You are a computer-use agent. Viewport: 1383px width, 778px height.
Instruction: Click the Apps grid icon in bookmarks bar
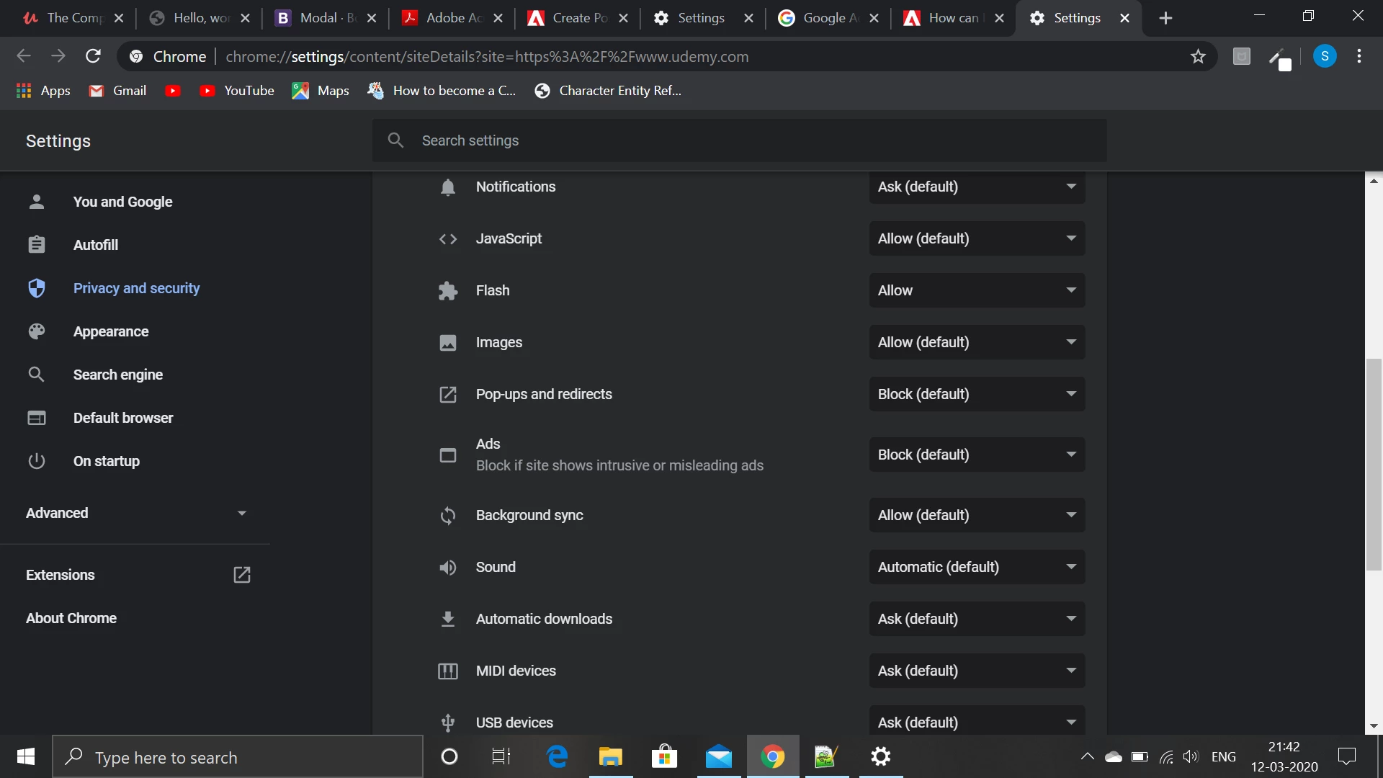click(x=24, y=91)
